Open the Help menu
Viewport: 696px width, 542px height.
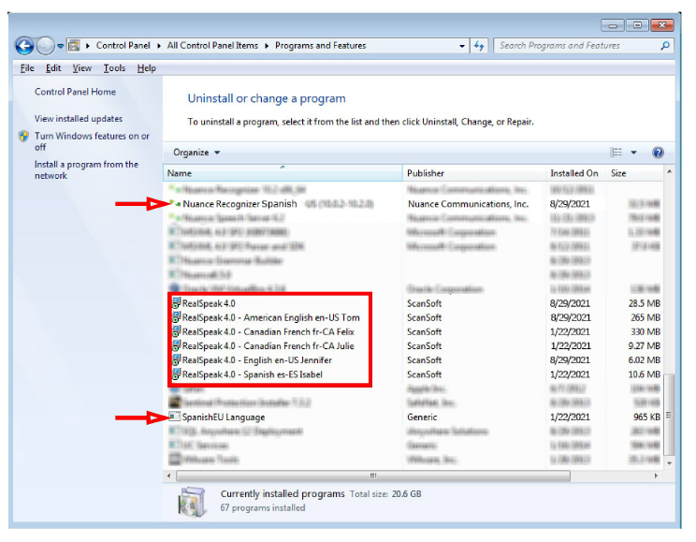pyautogui.click(x=147, y=68)
